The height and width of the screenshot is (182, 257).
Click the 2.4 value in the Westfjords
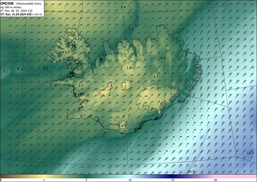pos(67,52)
